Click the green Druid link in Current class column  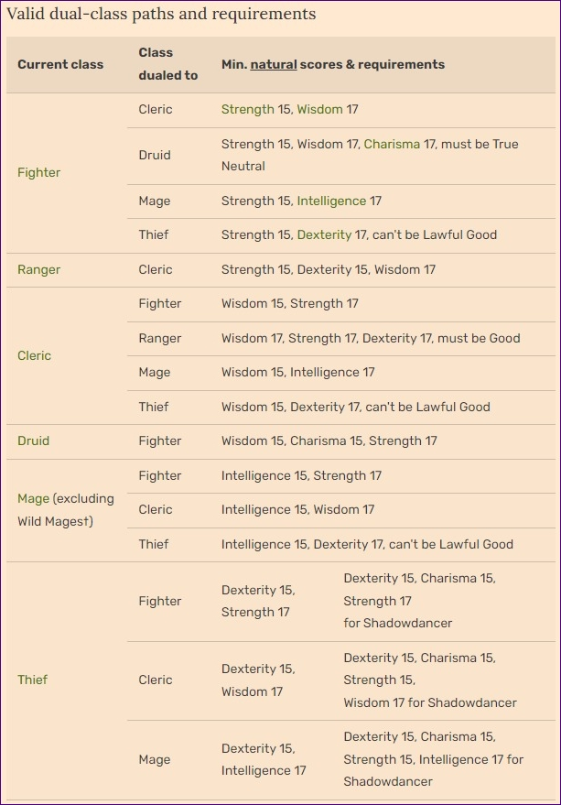coord(33,441)
